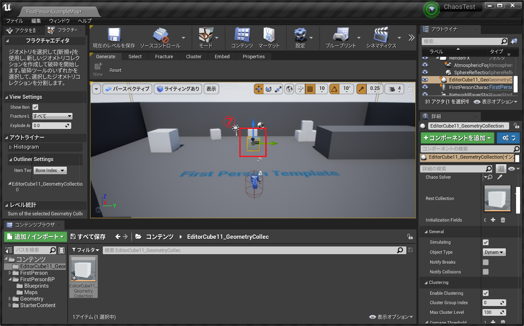This screenshot has height=326, width=524.
Task: Add an Initialization Fields element with plus icon
Action: click(x=493, y=220)
